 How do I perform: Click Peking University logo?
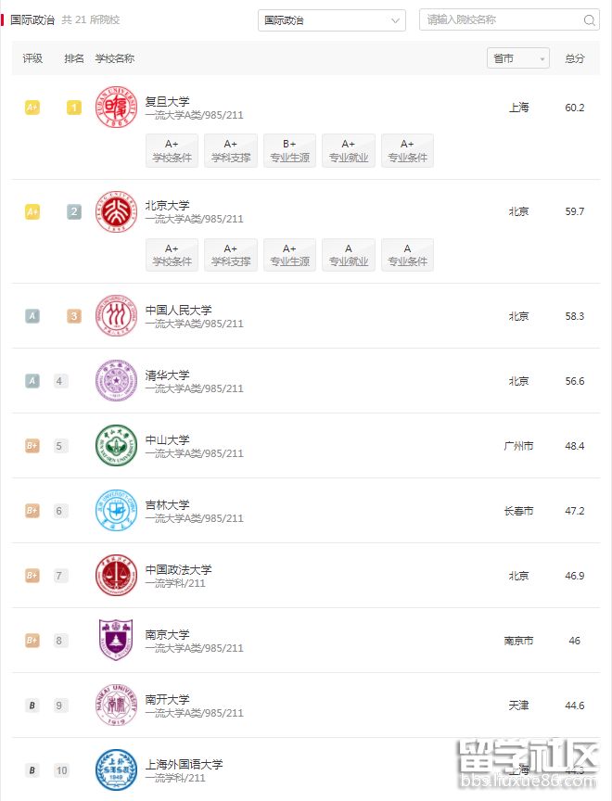point(116,212)
